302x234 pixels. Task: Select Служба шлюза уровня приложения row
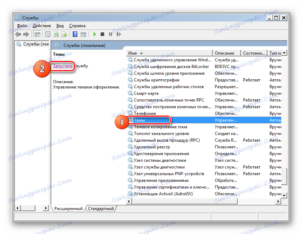tap(204, 73)
